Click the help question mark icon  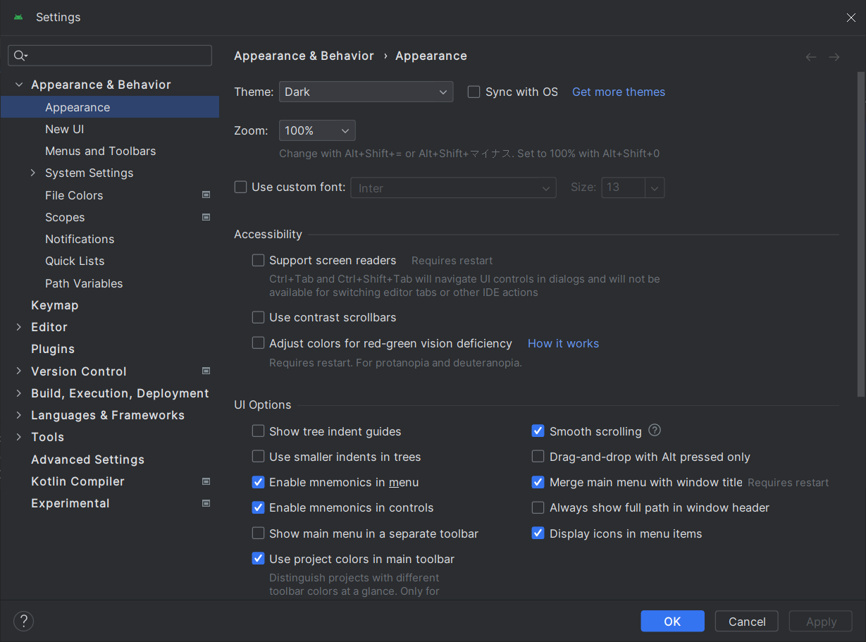coord(23,621)
